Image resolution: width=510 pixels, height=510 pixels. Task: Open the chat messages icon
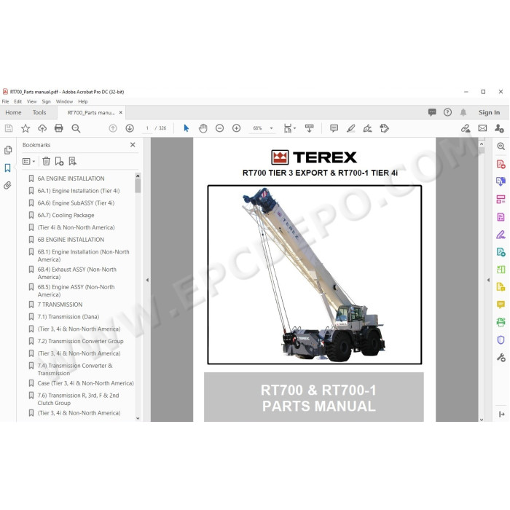point(432,112)
